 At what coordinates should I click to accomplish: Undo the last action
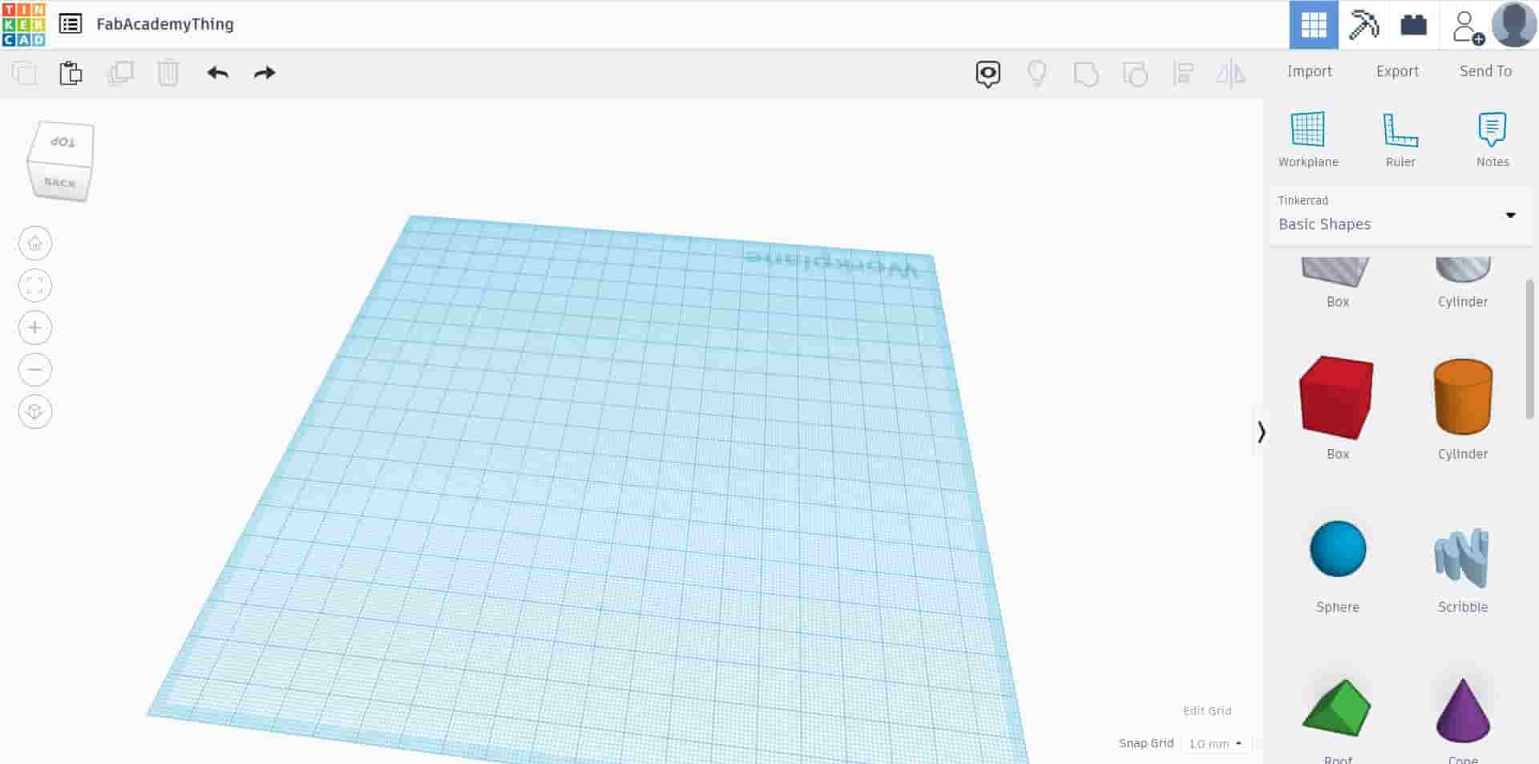pos(217,73)
